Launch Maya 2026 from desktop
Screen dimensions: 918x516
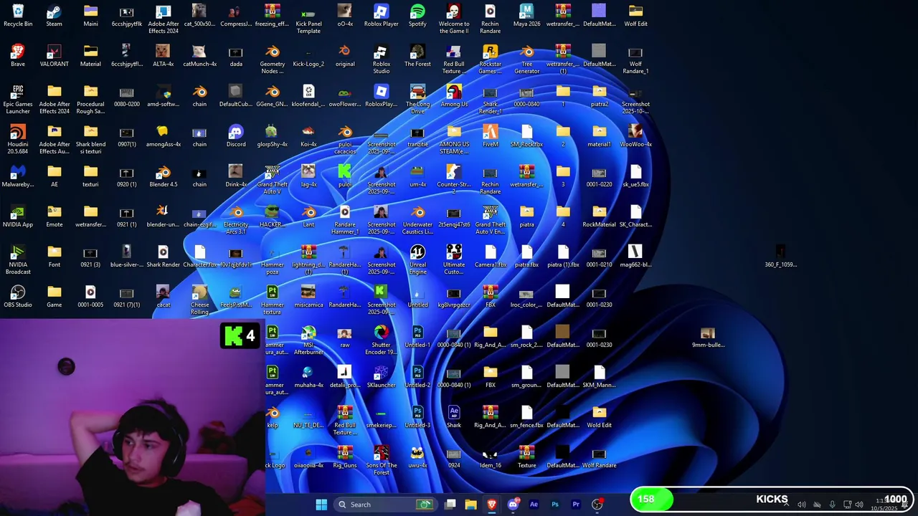(x=526, y=16)
